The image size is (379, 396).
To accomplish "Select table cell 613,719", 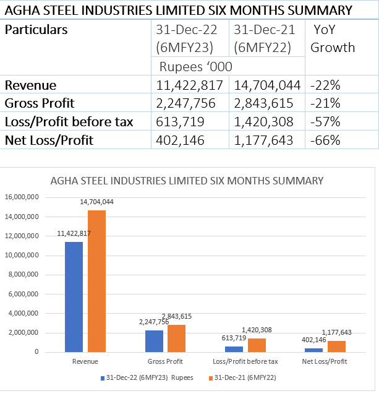I will point(180,122).
